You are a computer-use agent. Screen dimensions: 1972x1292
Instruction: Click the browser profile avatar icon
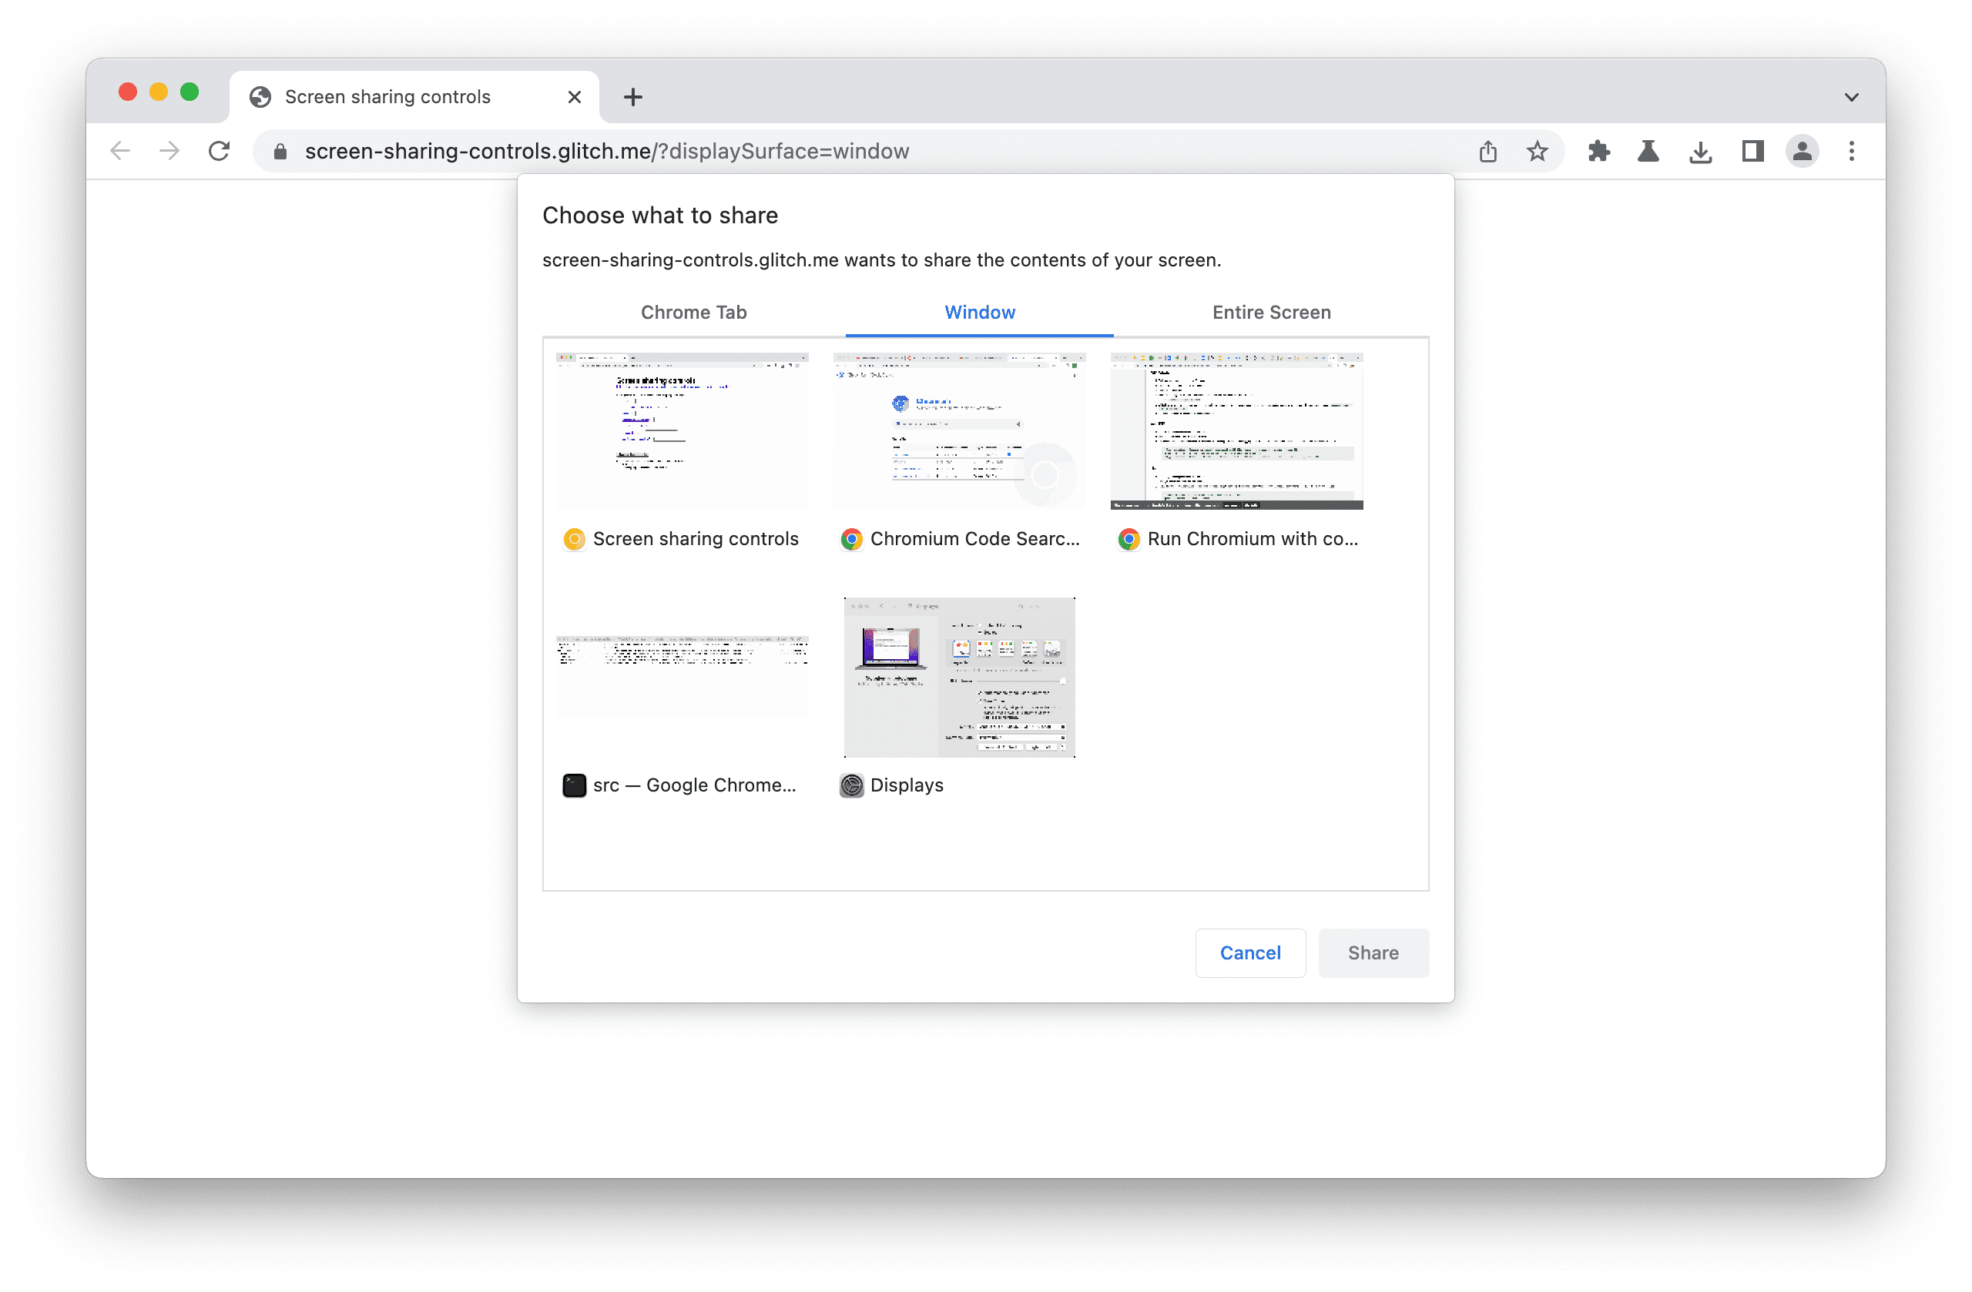[1802, 150]
